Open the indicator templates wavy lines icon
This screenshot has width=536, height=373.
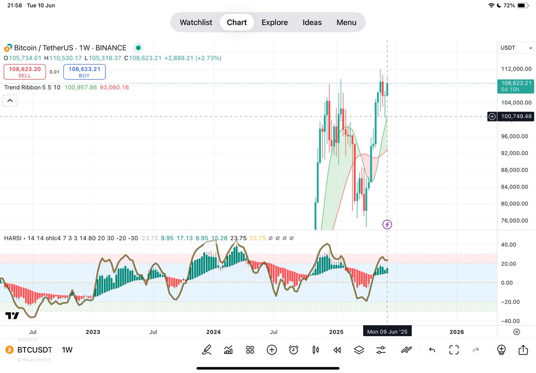click(406, 350)
